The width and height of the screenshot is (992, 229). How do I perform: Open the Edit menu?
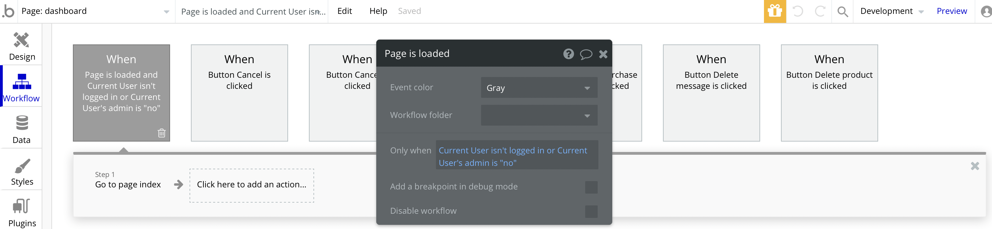point(344,11)
